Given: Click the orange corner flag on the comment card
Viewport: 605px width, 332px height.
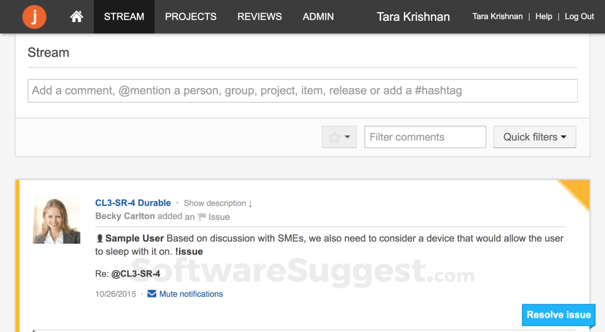Looking at the screenshot, I should point(577,192).
